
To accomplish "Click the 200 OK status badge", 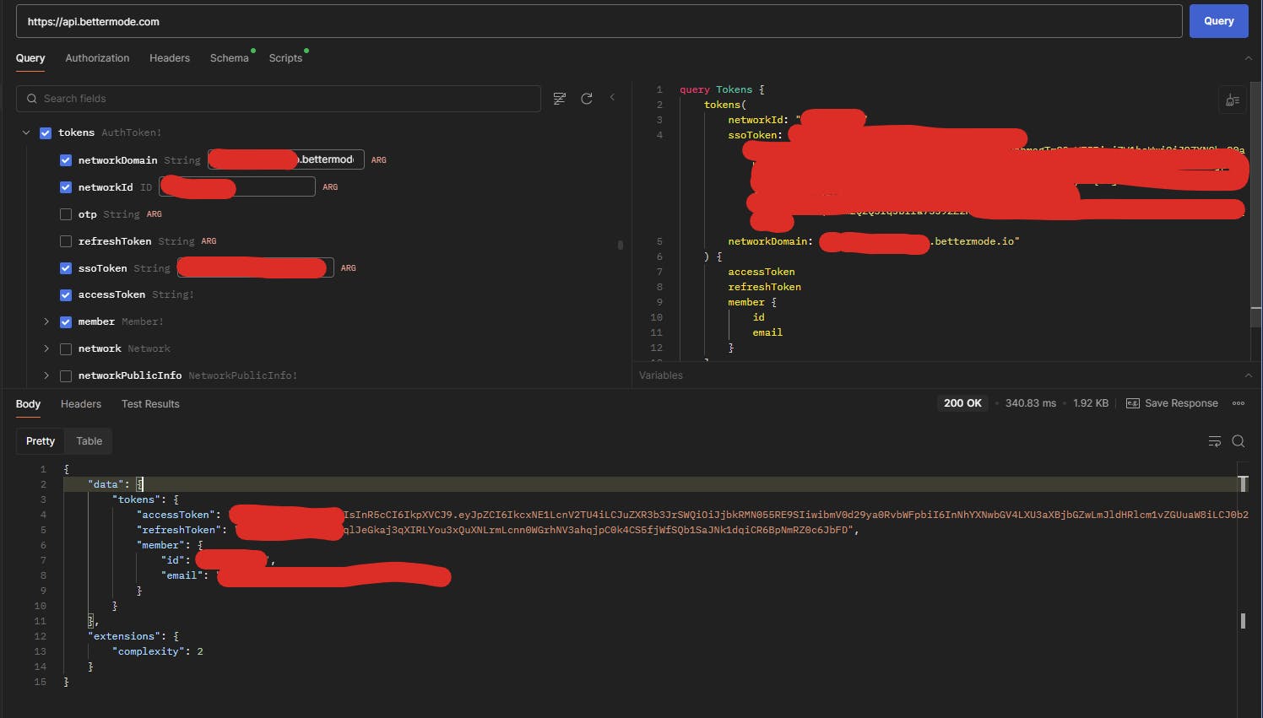I will point(962,403).
